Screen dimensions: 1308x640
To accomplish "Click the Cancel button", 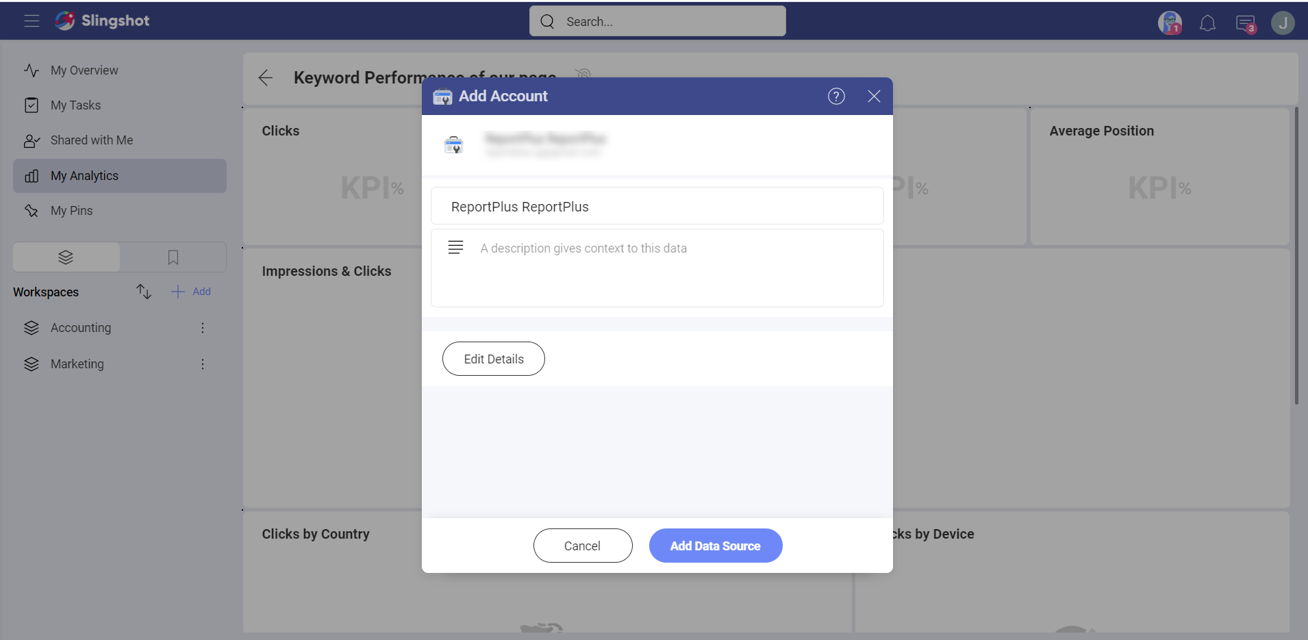I will click(x=583, y=546).
